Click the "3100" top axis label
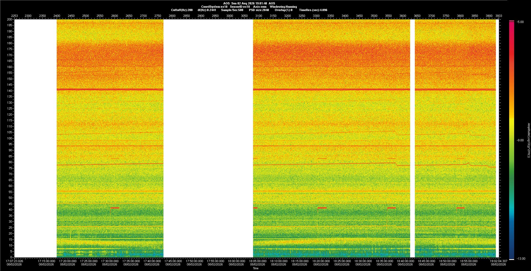 [259, 16]
